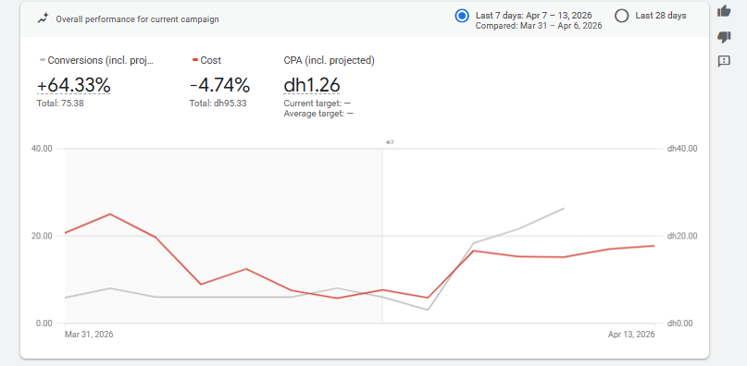Click the Current target text

pos(317,104)
